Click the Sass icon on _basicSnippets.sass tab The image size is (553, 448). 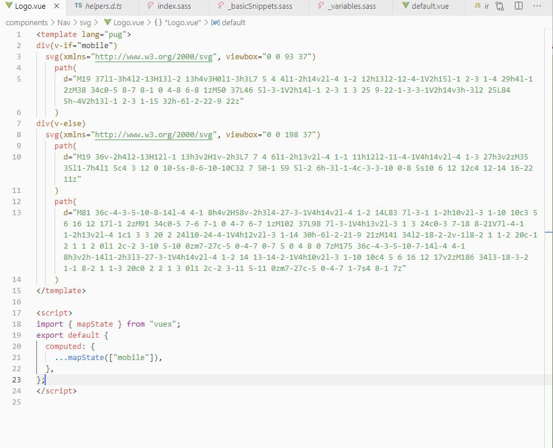(x=220, y=6)
